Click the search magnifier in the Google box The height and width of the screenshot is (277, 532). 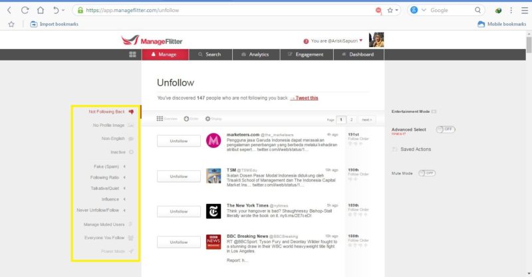tap(477, 10)
